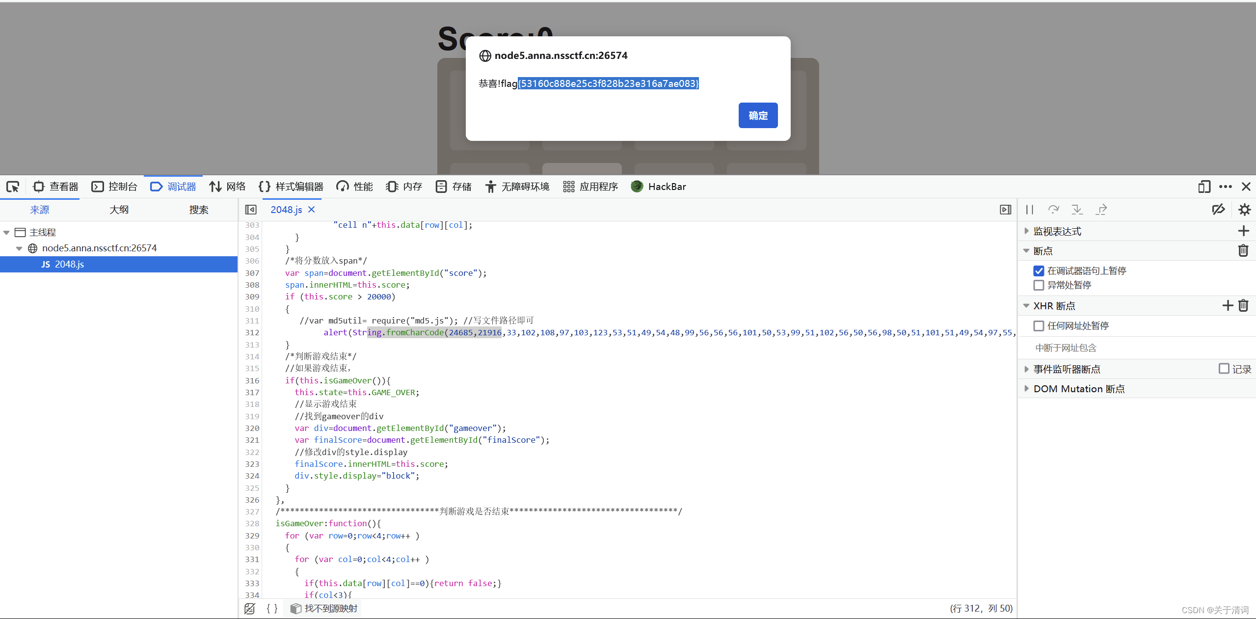Enable pause on exceptions checkbox
The width and height of the screenshot is (1256, 619).
[1039, 285]
